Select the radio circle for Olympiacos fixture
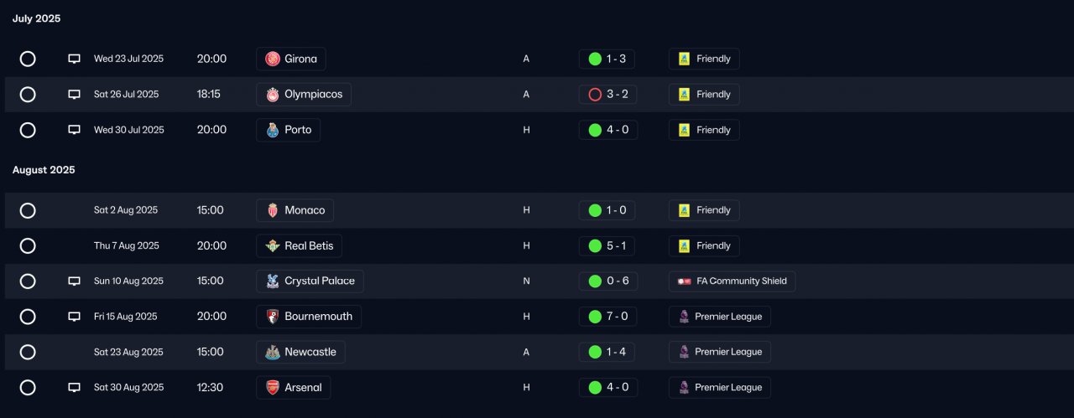Screen dimensions: 1074x418 (28, 95)
